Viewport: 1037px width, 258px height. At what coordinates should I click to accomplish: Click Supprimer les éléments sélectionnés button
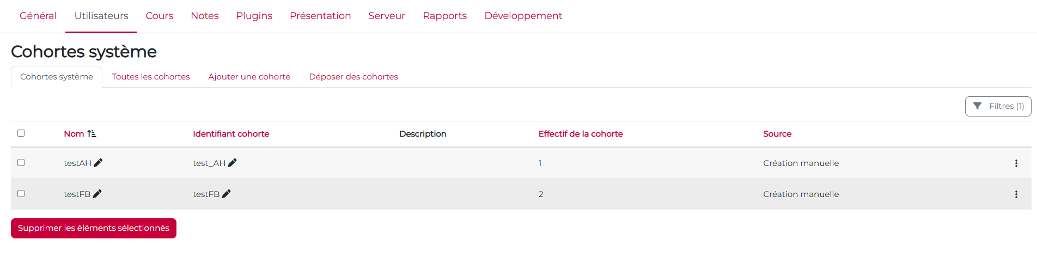click(x=94, y=228)
